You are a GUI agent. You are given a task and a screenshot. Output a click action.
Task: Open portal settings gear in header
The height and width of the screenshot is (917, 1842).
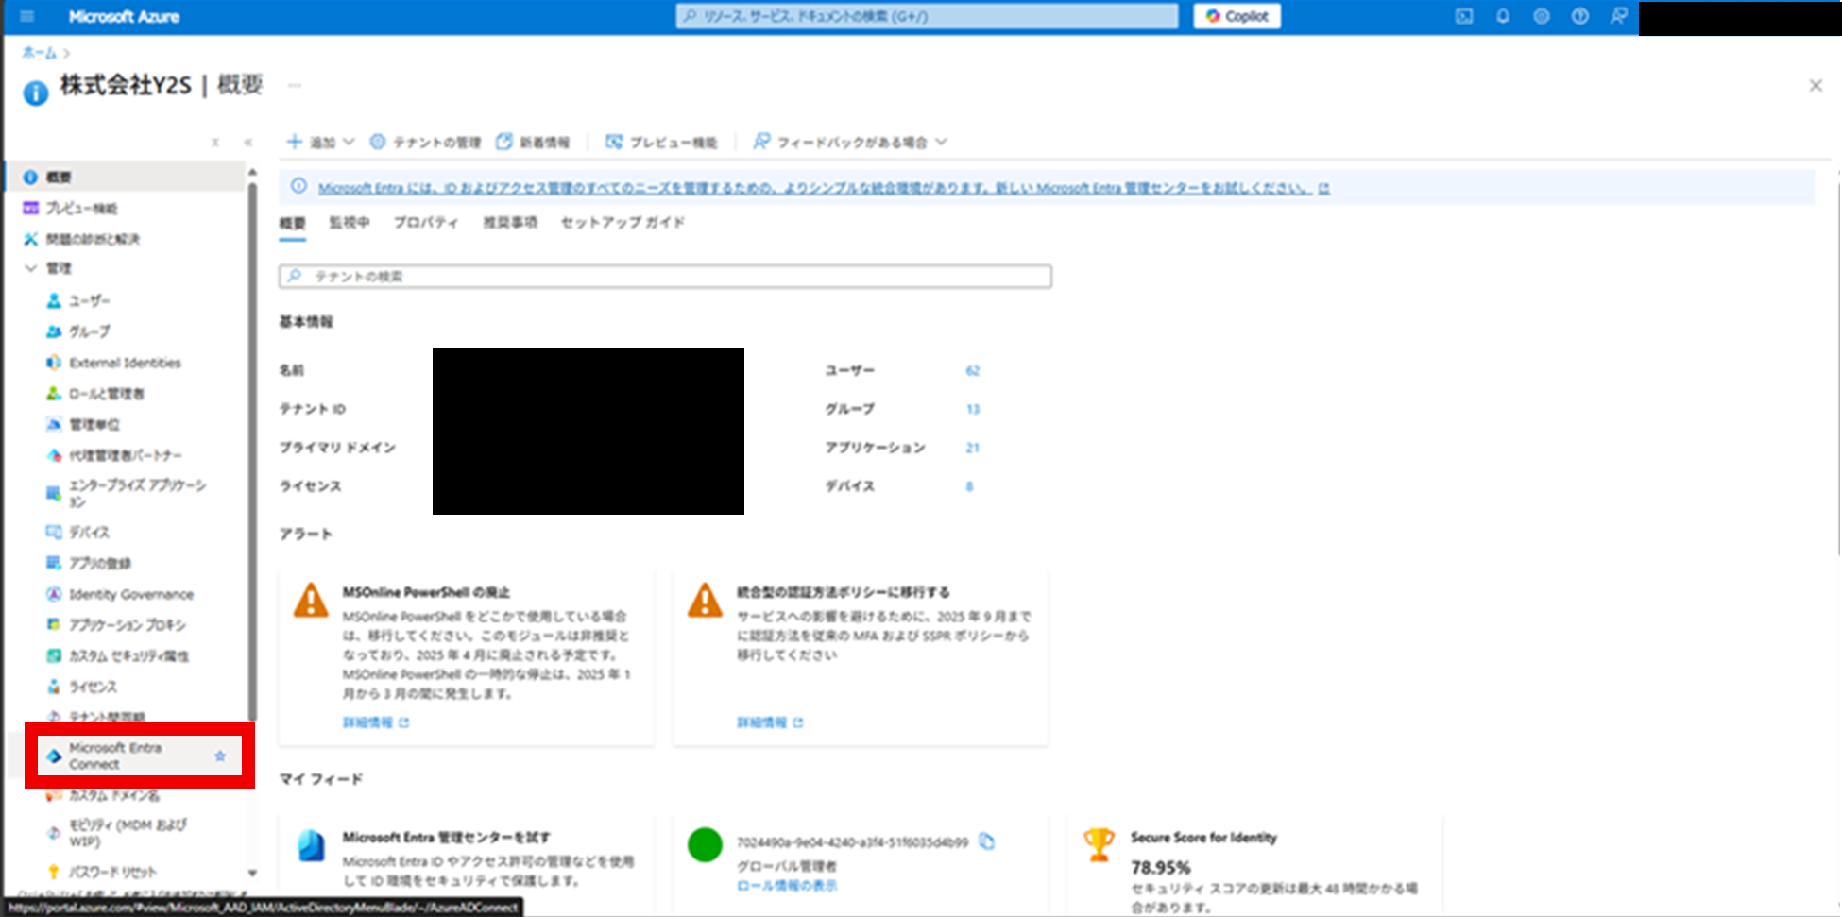(x=1542, y=16)
